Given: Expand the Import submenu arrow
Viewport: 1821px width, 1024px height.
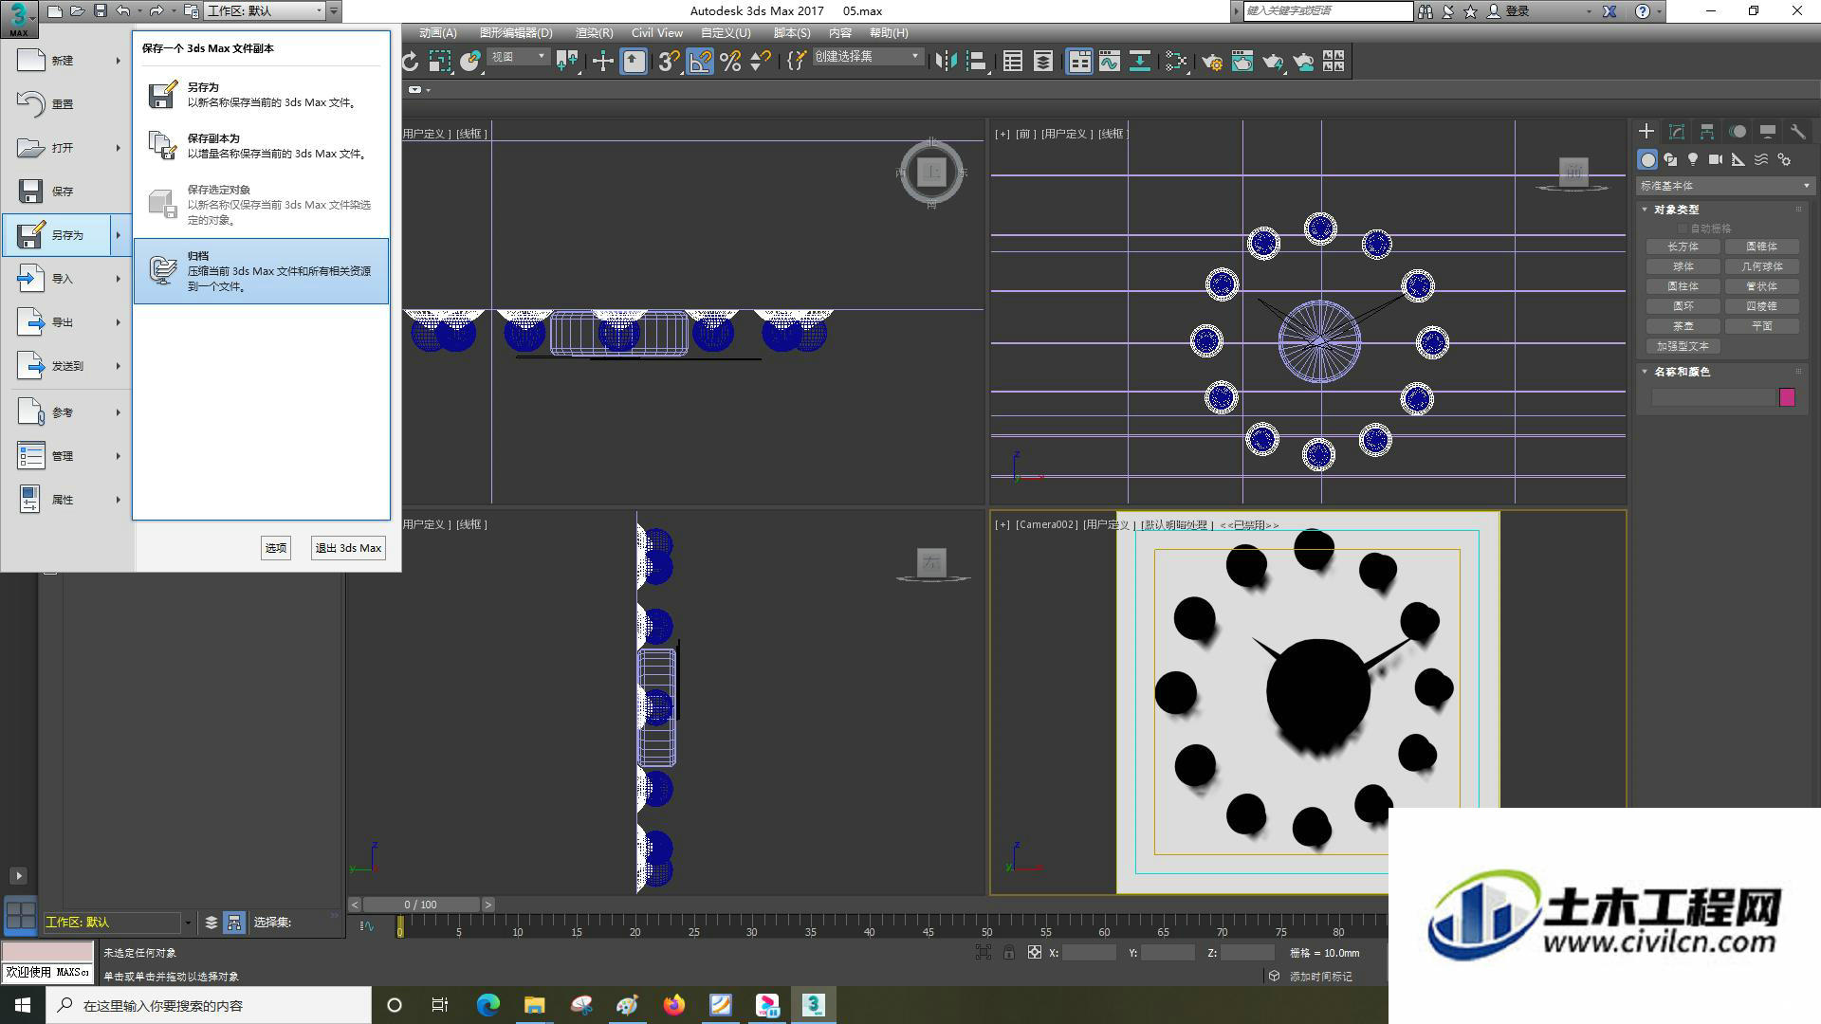Looking at the screenshot, I should 119,279.
